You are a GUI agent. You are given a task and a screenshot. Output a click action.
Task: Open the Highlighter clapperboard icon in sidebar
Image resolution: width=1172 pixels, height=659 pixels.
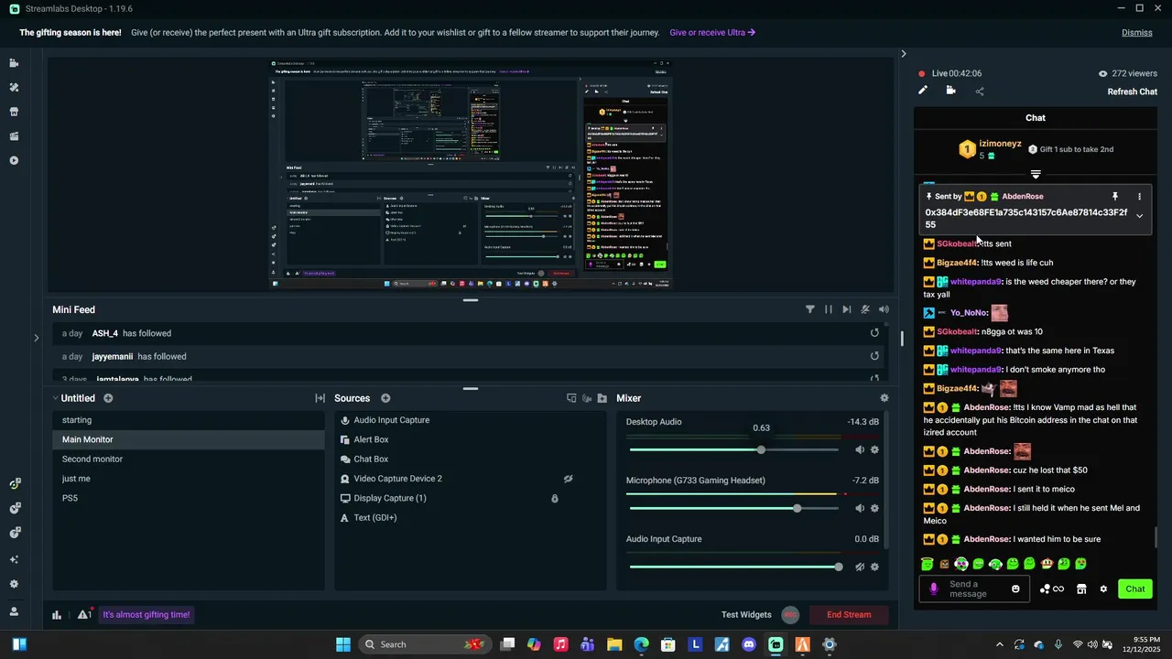pyautogui.click(x=14, y=136)
